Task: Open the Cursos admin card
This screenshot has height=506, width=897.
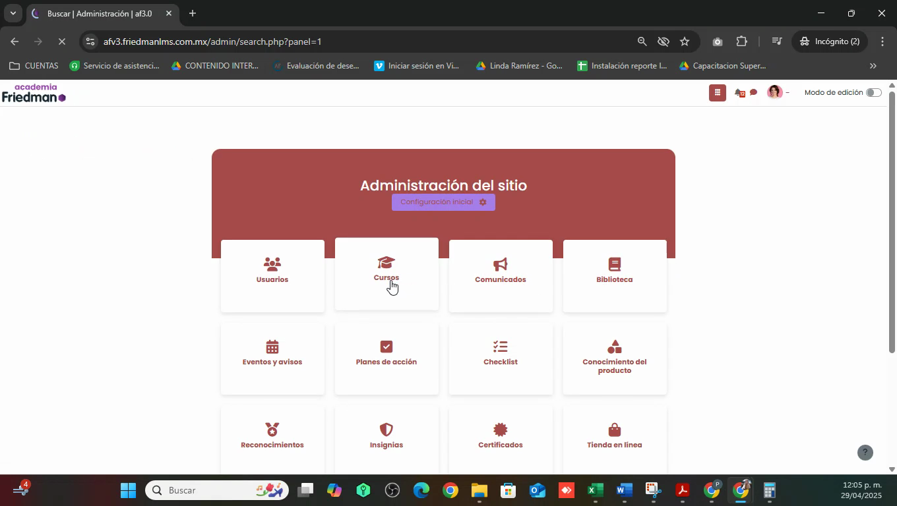Action: (x=387, y=274)
